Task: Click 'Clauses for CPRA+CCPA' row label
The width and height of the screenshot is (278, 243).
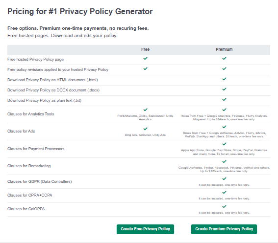Action: coord(30,195)
